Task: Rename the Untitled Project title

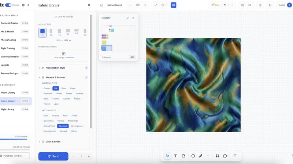Action: pyautogui.click(x=114, y=5)
